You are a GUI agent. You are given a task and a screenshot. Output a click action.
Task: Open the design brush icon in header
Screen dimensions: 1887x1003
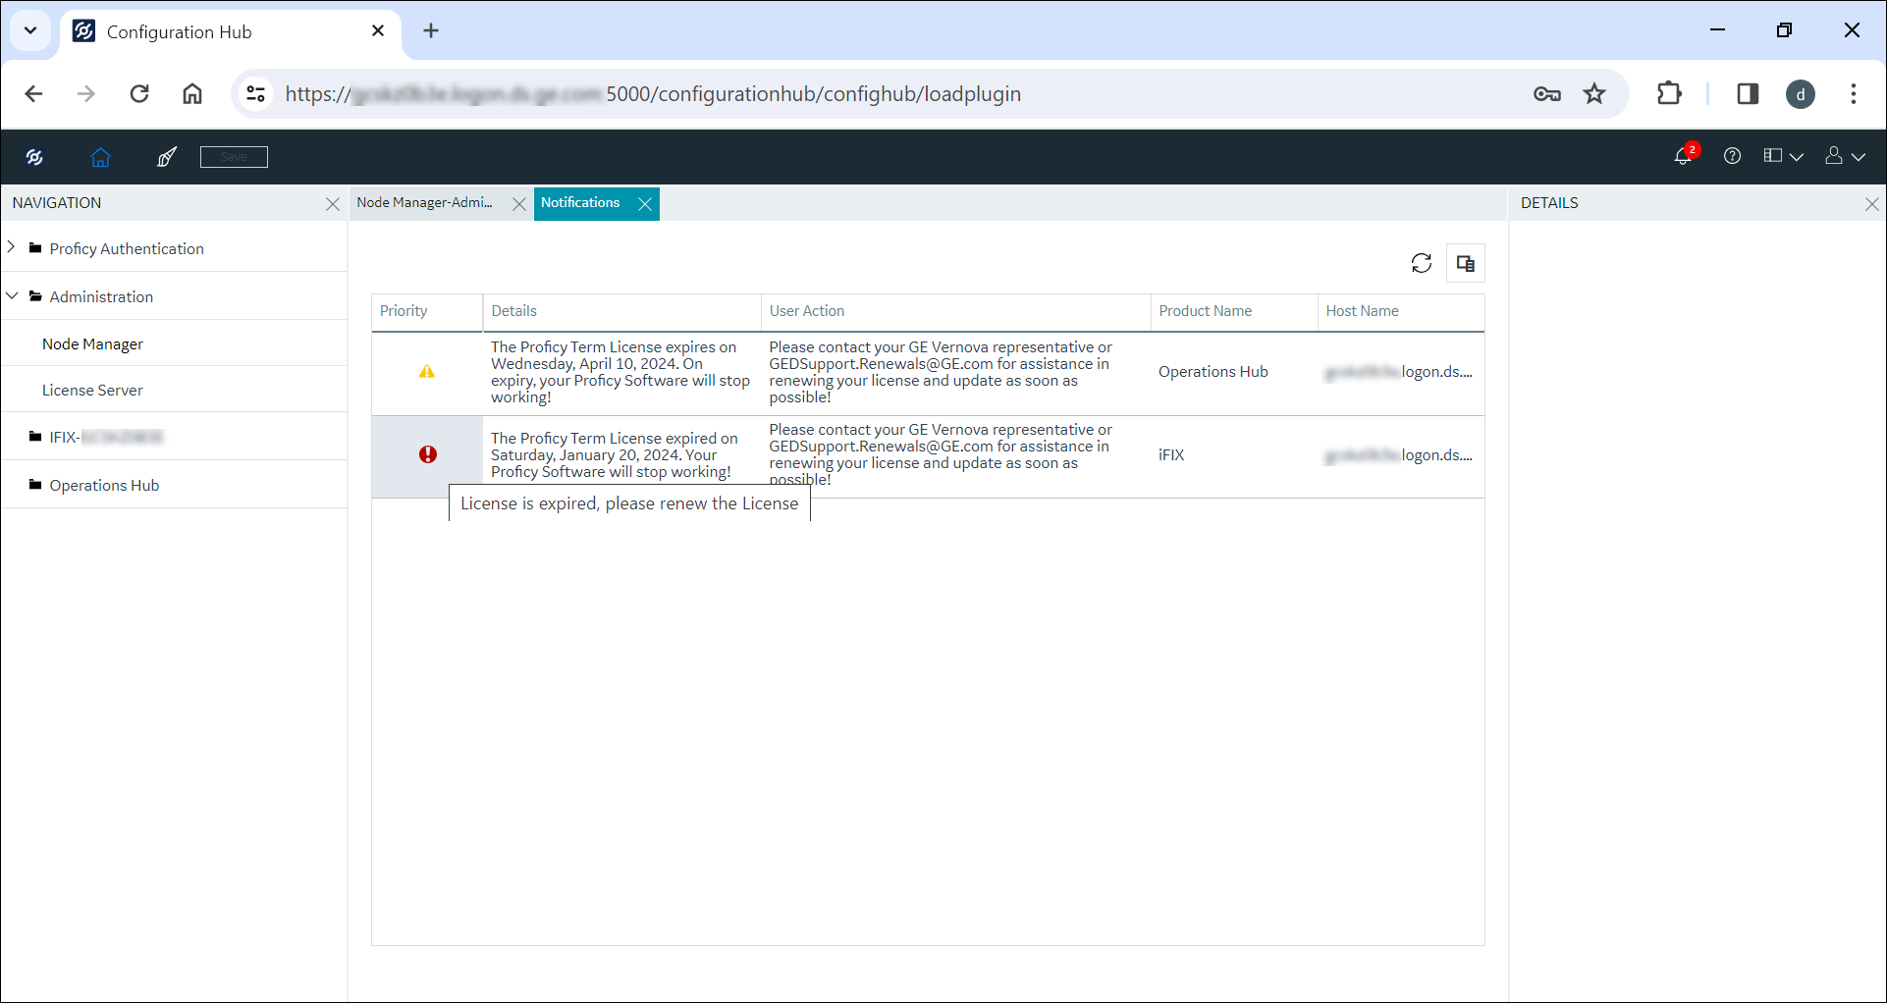point(167,157)
